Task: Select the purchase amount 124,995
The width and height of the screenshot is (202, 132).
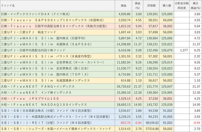Action: click(167, 93)
